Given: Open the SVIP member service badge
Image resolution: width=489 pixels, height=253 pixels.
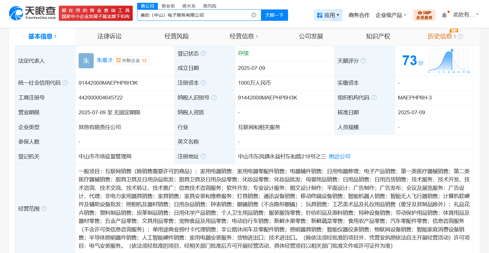Looking at the screenshot, I should 424,15.
